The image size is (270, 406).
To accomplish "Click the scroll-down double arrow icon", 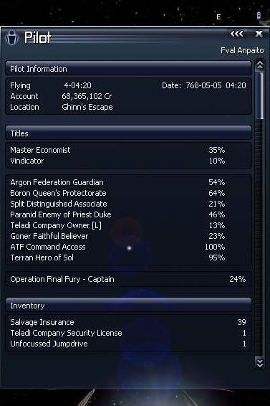I will (260, 362).
